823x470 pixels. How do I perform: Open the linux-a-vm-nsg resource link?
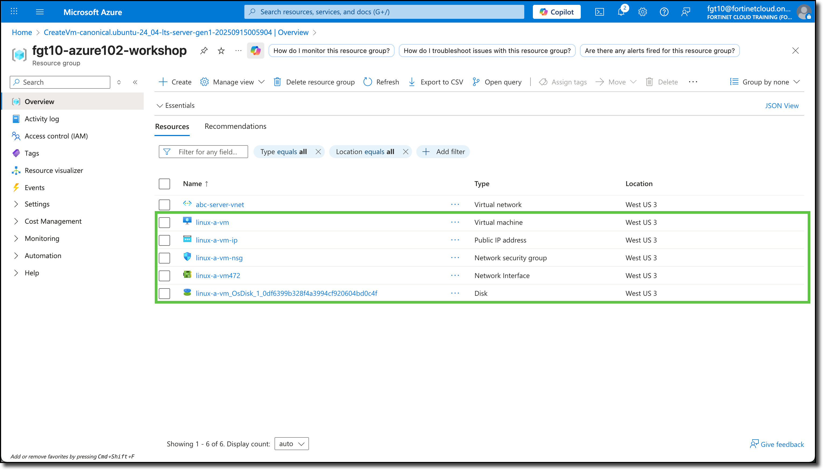coord(220,258)
